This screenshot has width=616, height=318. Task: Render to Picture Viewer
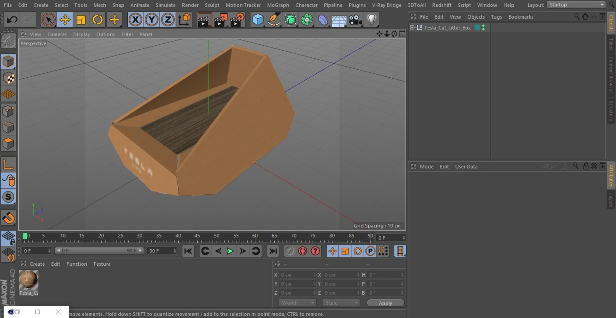tap(220, 20)
